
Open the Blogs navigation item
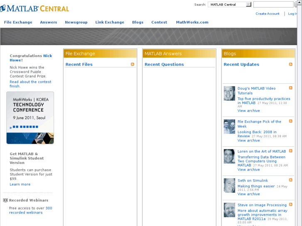point(138,22)
